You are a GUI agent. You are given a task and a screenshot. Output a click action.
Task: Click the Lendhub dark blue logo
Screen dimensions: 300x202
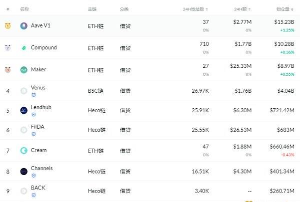(x=23, y=110)
